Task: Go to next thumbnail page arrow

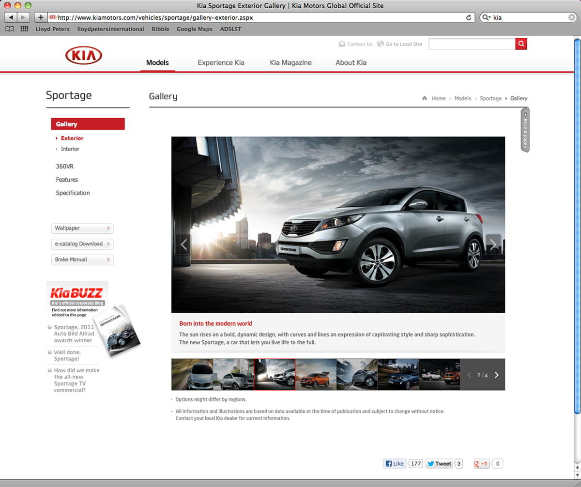Action: tap(497, 375)
